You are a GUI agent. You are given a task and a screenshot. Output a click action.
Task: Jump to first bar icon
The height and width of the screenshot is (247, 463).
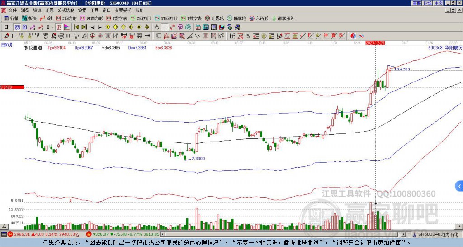(x=76, y=27)
